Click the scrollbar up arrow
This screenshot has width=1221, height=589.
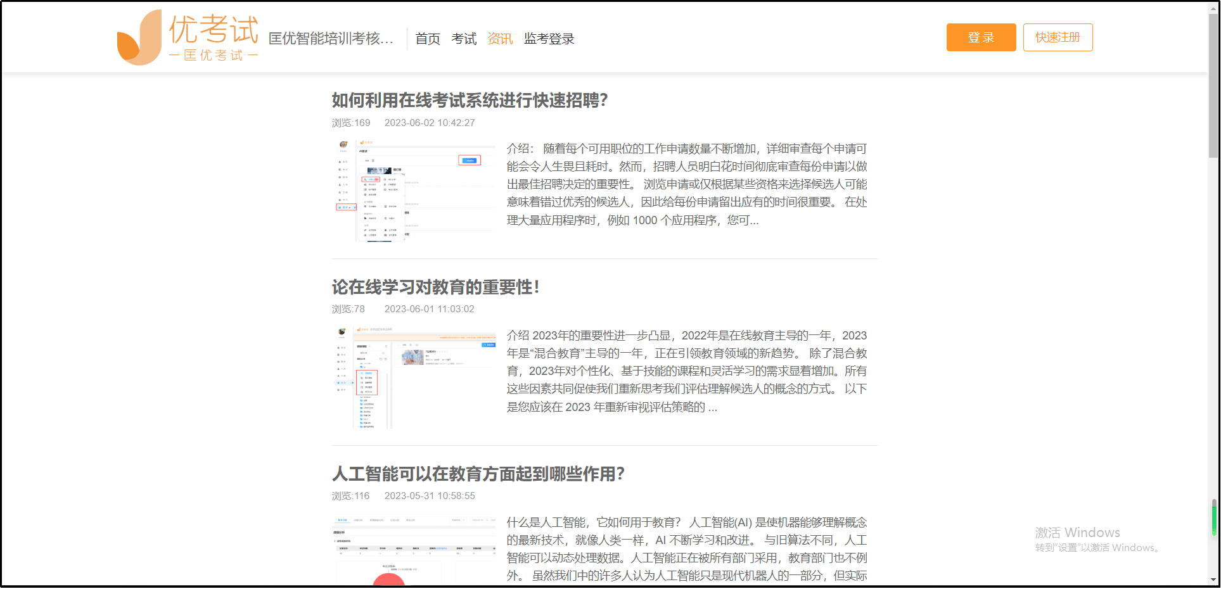[x=1213, y=6]
